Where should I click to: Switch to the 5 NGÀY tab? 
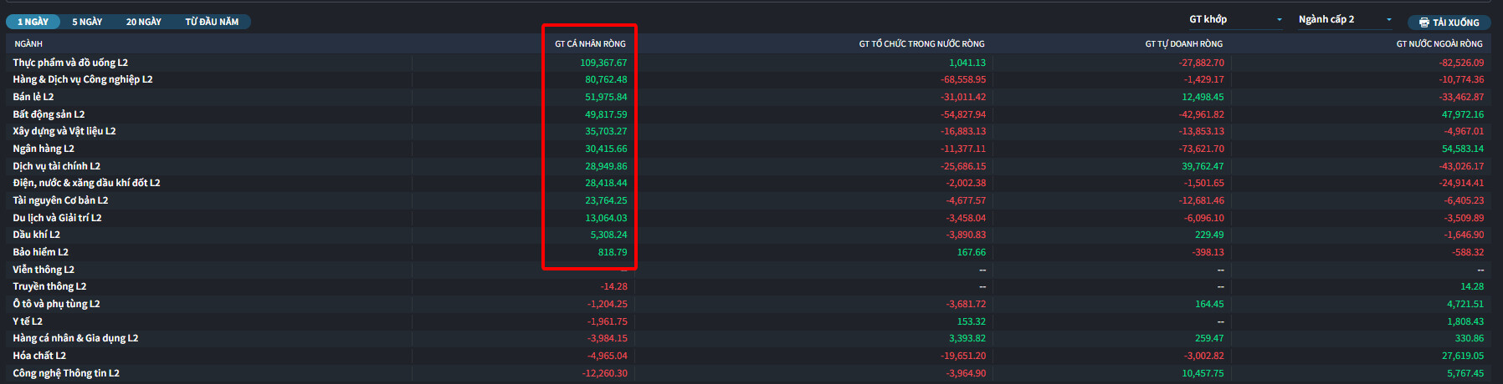coord(87,22)
